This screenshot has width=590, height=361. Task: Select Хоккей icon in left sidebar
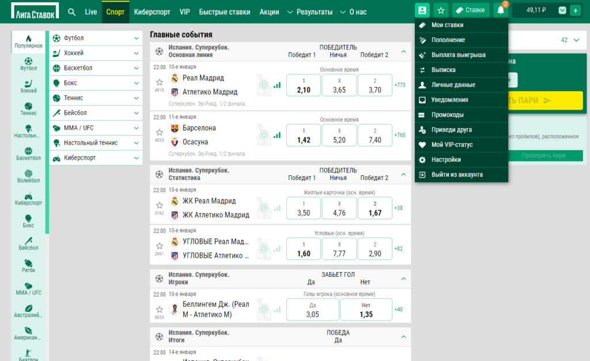click(29, 87)
